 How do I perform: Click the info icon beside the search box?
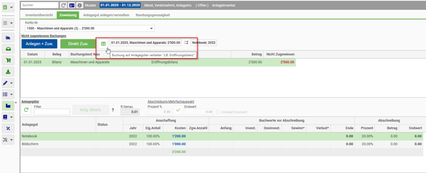pyautogui.click(x=79, y=5)
